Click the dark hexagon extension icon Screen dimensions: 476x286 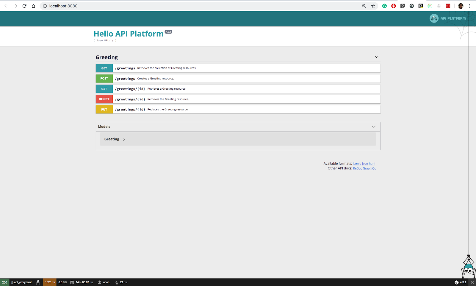[x=412, y=6]
